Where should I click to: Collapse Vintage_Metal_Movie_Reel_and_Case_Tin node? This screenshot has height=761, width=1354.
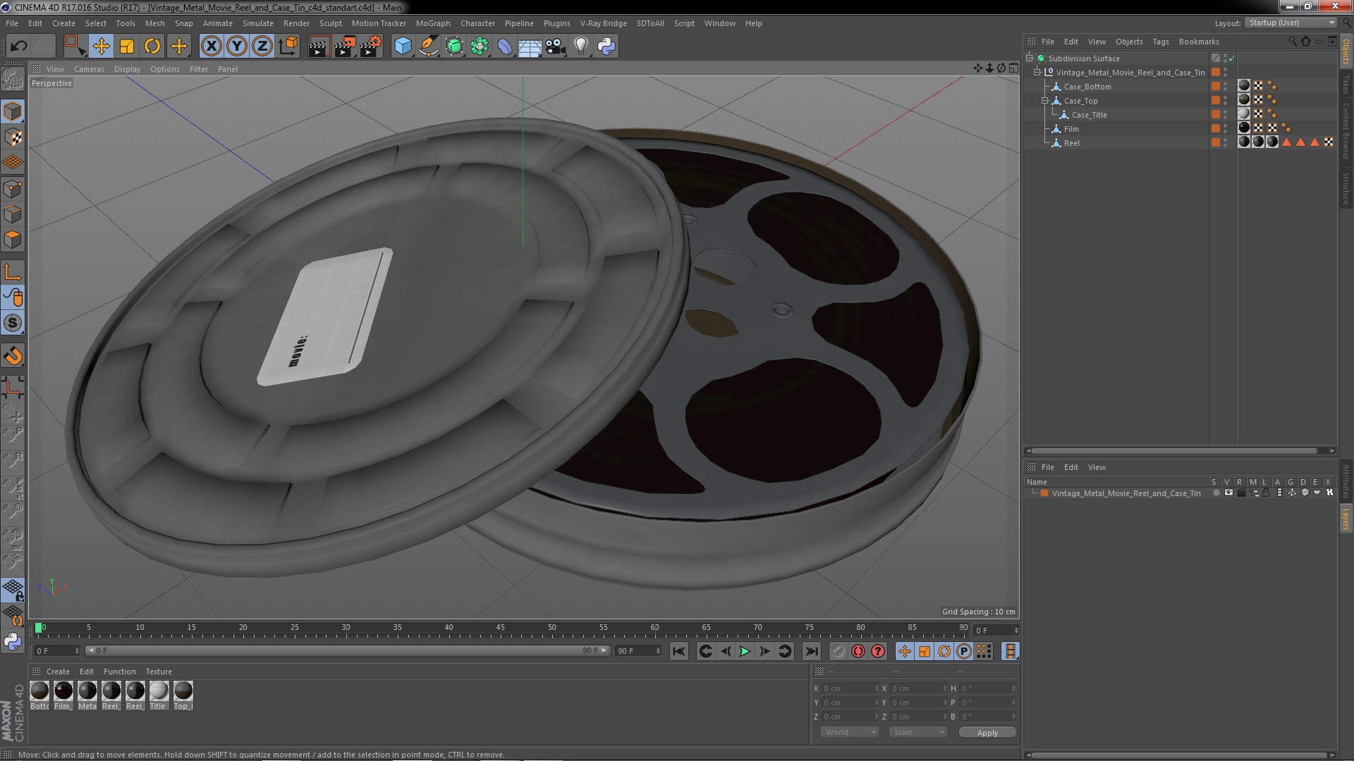pos(1037,73)
